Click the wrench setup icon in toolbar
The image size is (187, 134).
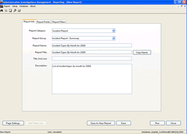[15, 11]
